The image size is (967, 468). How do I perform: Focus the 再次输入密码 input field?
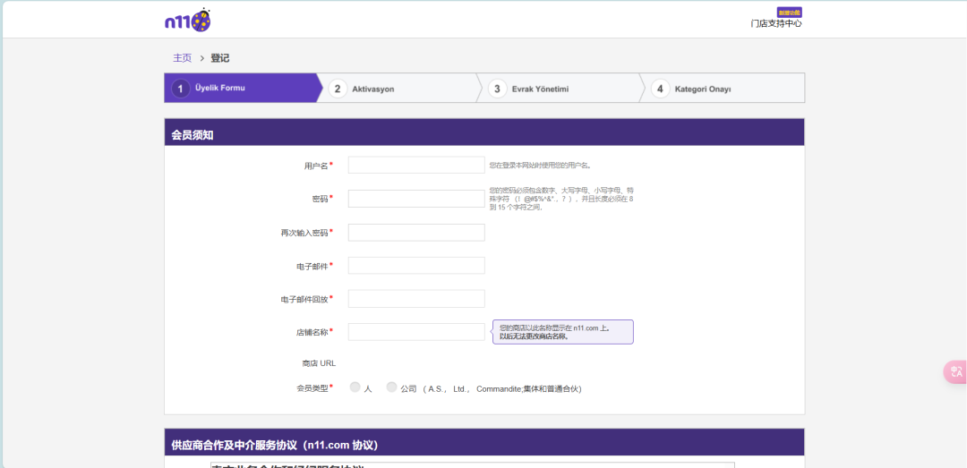416,233
